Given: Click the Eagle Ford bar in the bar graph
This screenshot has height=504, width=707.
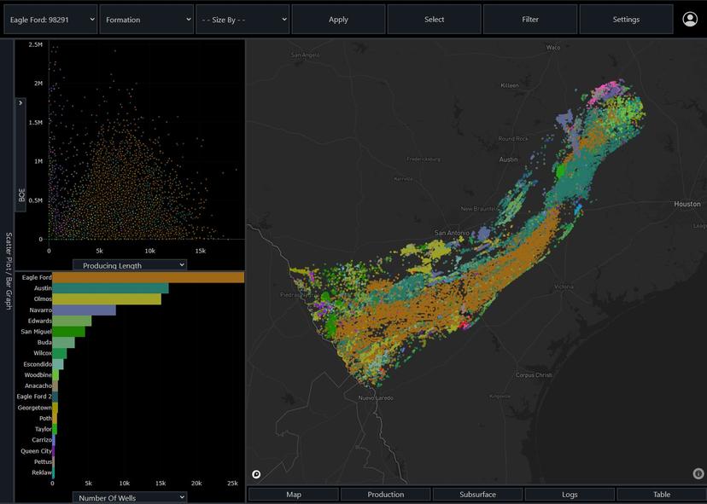Looking at the screenshot, I should click(145, 277).
